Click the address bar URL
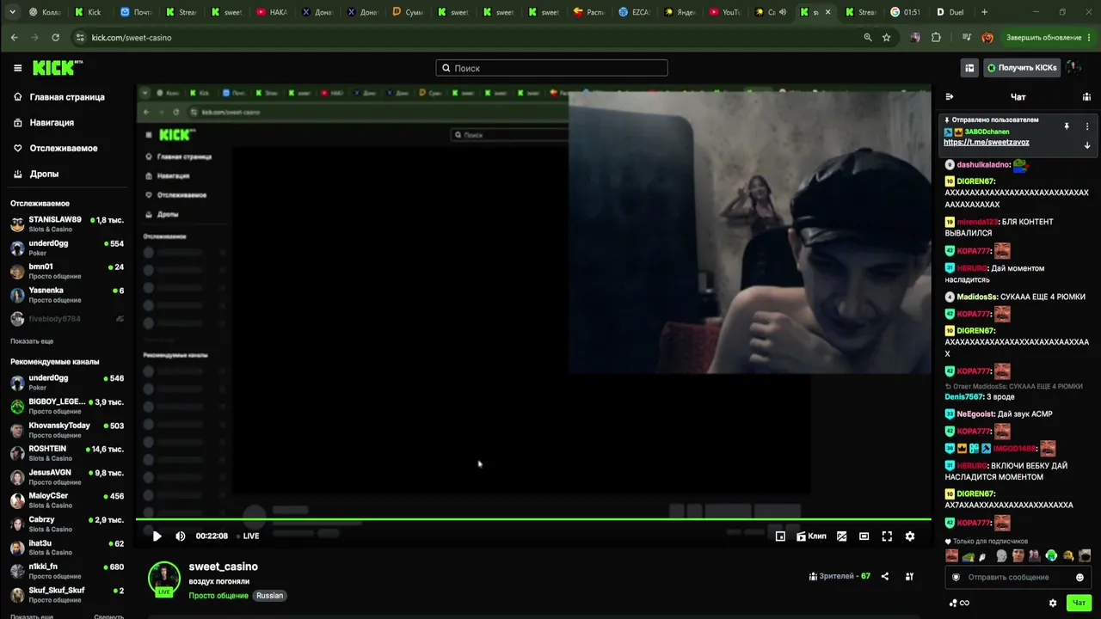Viewport: 1101px width, 619px height. click(x=132, y=38)
